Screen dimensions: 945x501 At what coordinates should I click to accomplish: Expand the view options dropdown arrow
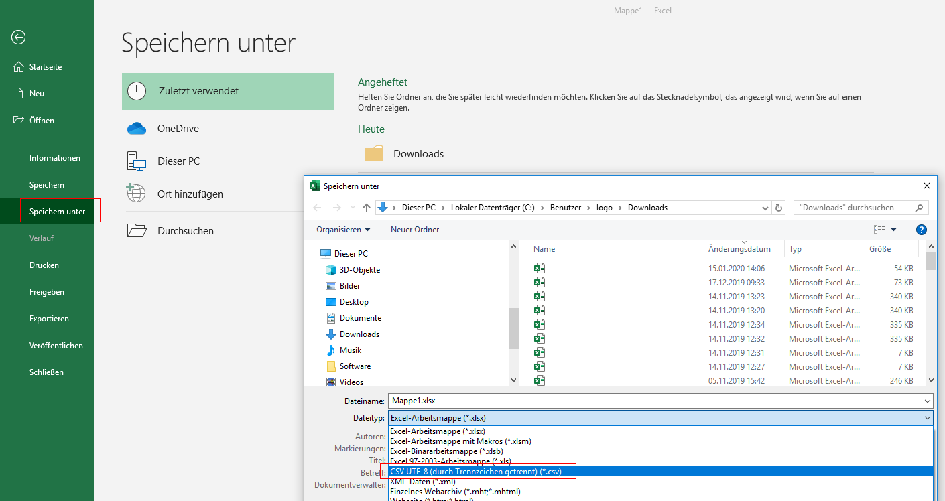pos(894,230)
